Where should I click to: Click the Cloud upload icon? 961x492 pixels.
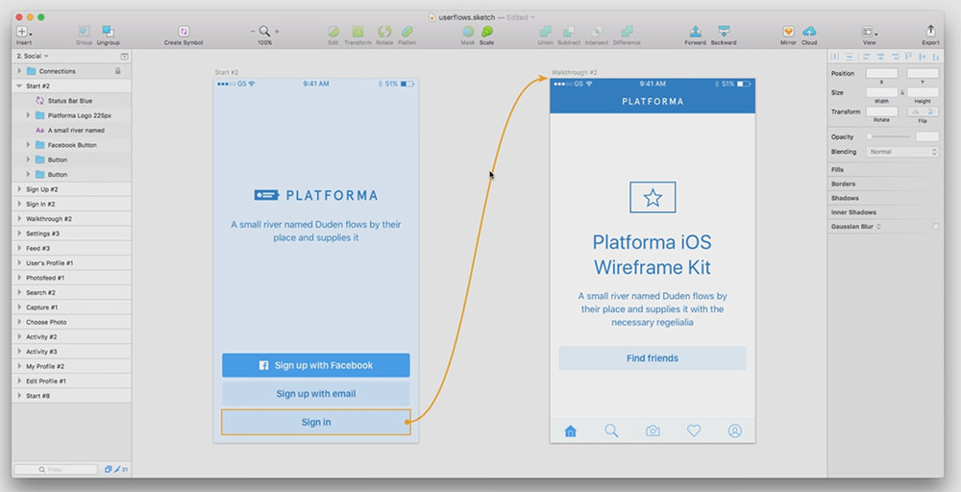pos(809,32)
